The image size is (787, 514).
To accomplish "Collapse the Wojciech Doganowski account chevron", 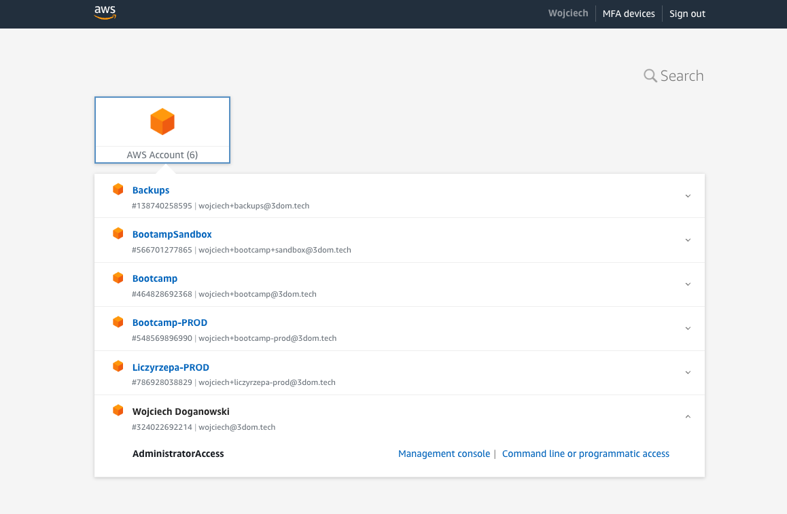I will pos(688,416).
